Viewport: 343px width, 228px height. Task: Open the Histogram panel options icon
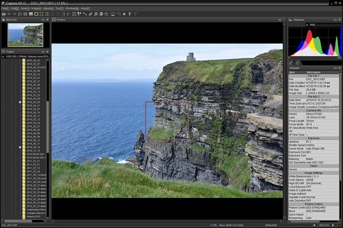[335, 20]
